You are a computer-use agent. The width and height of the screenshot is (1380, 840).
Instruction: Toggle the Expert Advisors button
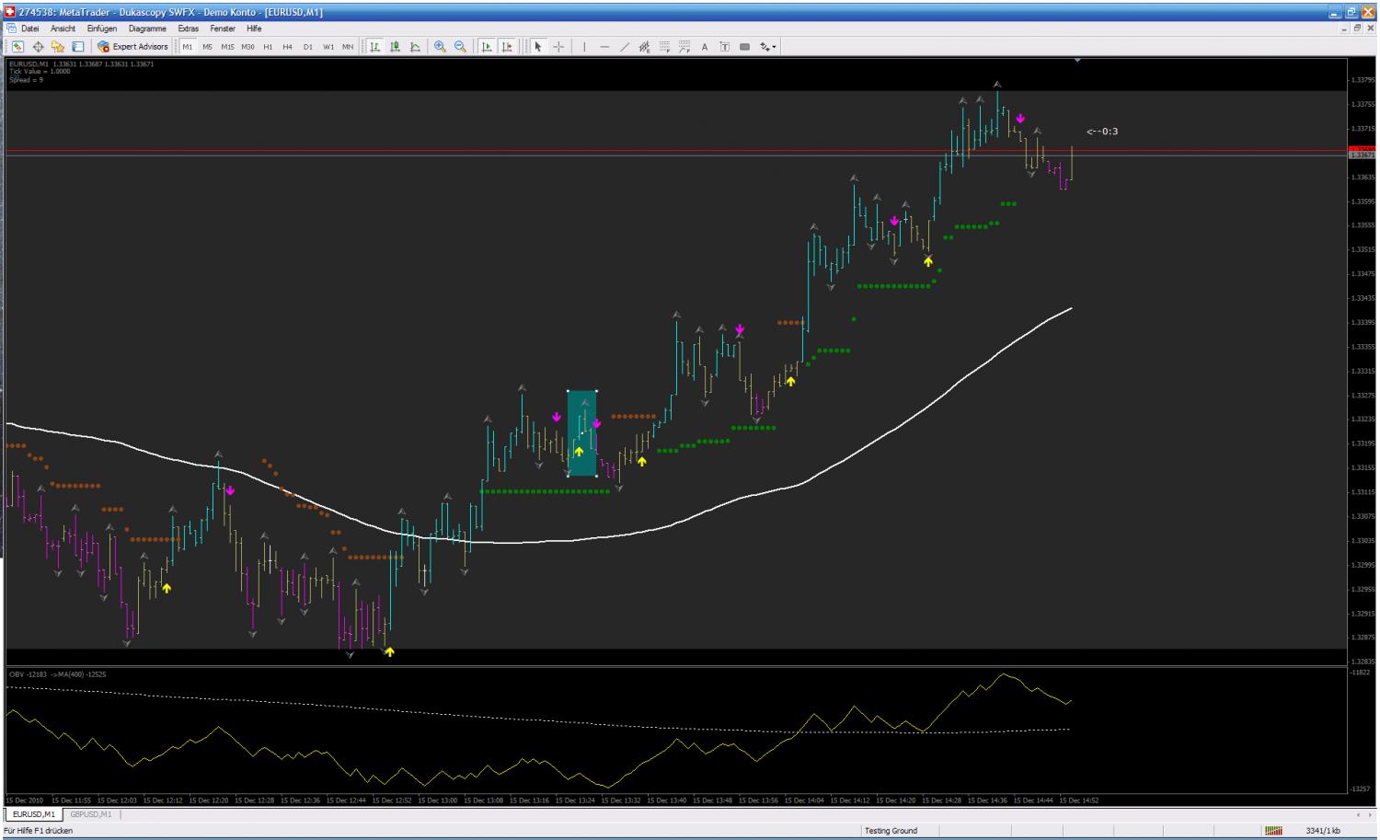(133, 47)
